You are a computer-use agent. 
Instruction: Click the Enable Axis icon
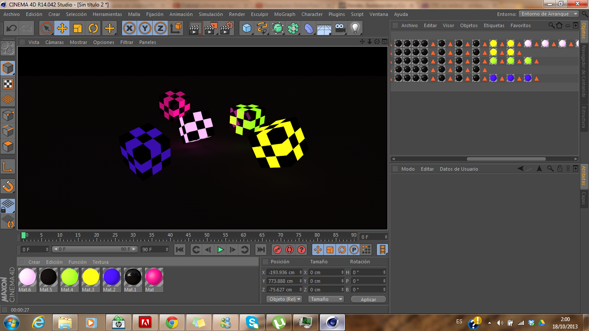(x=8, y=166)
